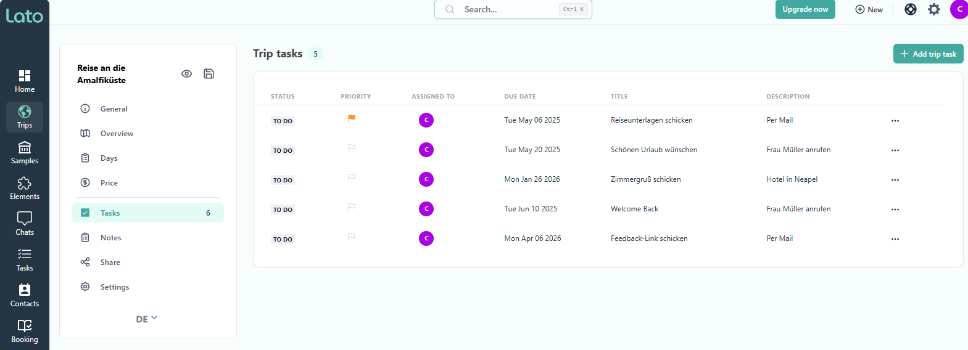Image resolution: width=968 pixels, height=350 pixels.
Task: Open the settings gear in top bar
Action: (934, 9)
